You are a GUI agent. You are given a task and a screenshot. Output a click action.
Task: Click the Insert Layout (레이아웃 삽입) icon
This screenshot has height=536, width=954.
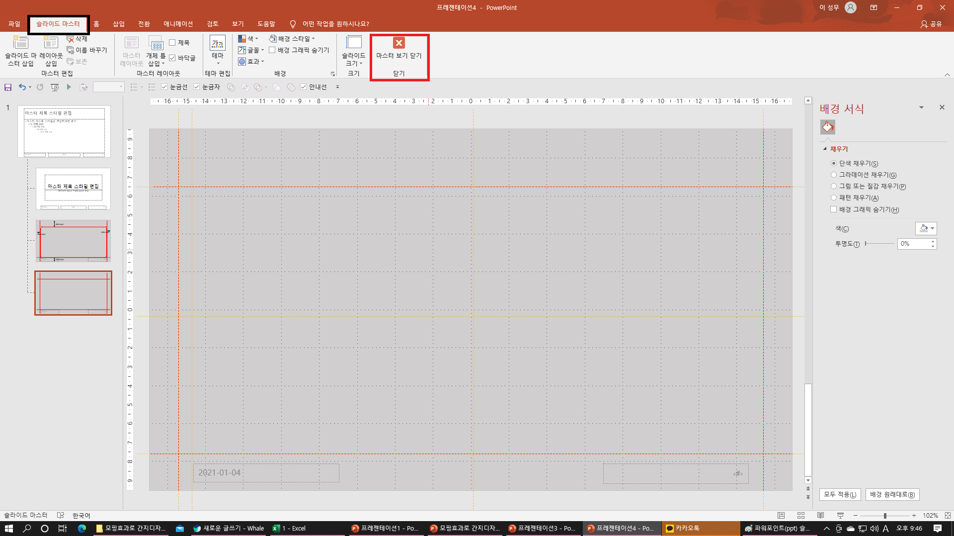click(x=51, y=43)
